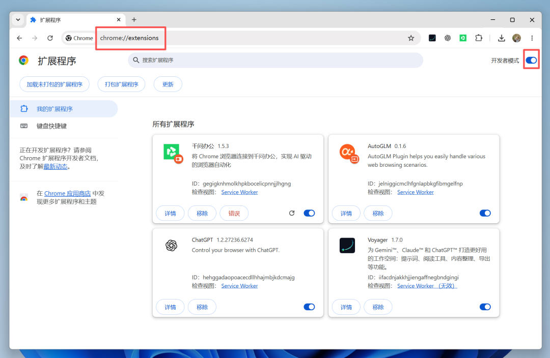This screenshot has height=358, width=550.
Task: Remove the AutoGLM extension
Action: click(x=378, y=213)
